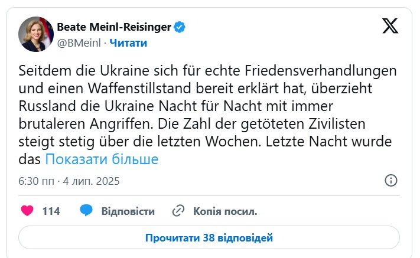420x258 pixels.
Task: Click the 114 likes count
Action: (x=51, y=211)
